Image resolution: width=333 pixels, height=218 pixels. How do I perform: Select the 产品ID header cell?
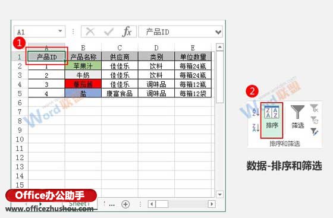tap(46, 56)
